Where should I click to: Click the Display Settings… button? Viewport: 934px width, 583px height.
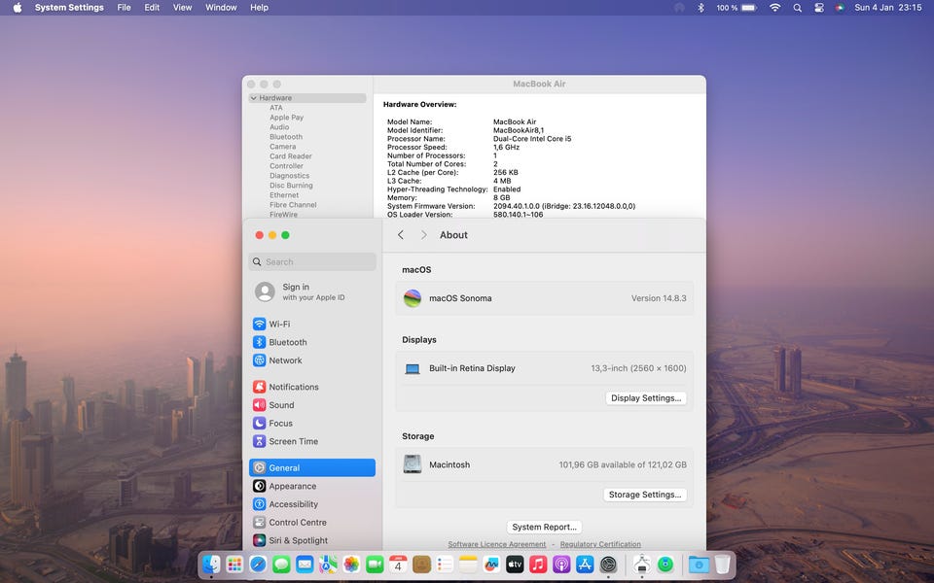click(x=646, y=398)
